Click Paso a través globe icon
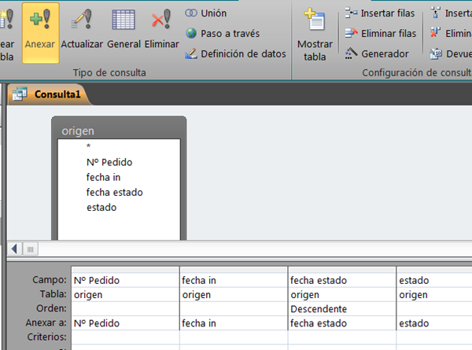Screen dimensions: 472x350 click(x=192, y=34)
